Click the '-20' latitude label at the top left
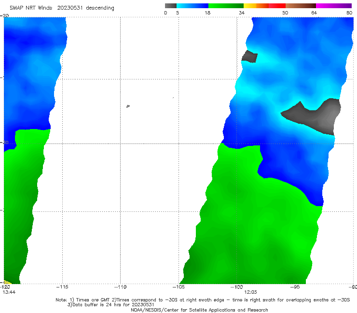Image resolution: width=357 pixels, height=313 pixels. point(4,15)
